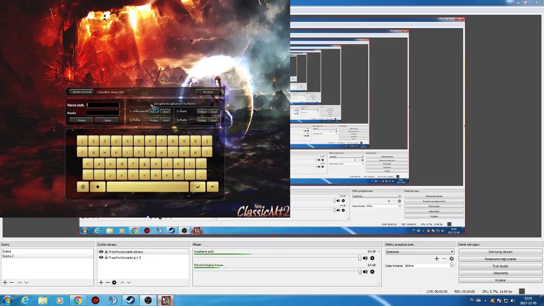Click the Czas trwania 300ms field
This screenshot has width=544, height=306.
(426, 266)
